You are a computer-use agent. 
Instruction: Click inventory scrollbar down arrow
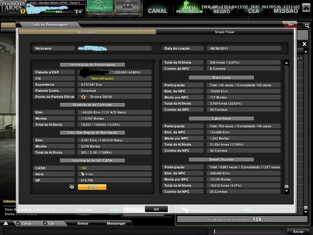click(306, 212)
